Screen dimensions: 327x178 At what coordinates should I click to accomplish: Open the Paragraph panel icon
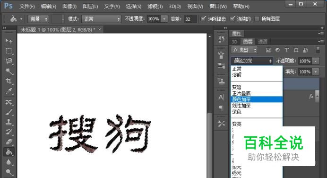pos(221,108)
